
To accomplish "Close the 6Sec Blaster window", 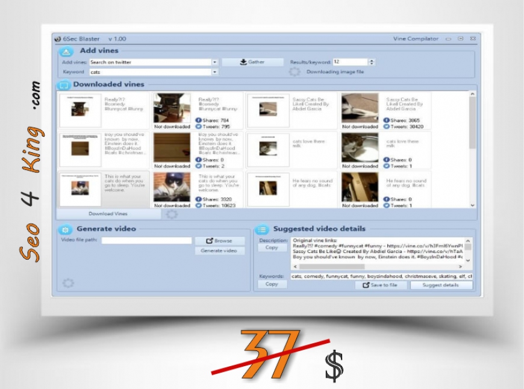I will tap(473, 39).
